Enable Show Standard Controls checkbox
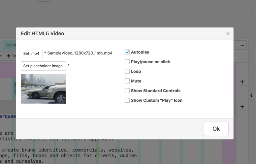 (x=127, y=91)
